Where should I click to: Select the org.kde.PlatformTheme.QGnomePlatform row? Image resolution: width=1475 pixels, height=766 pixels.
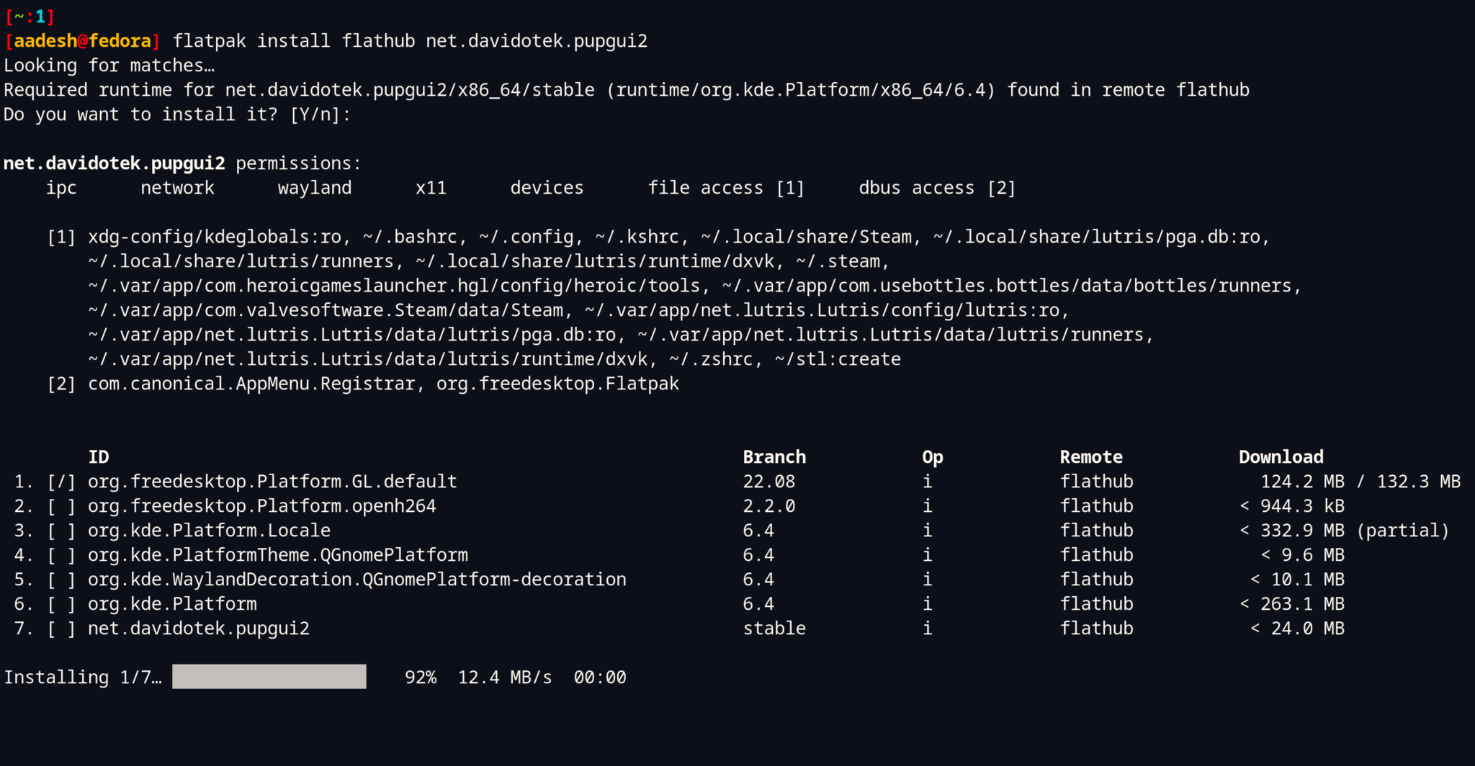click(277, 554)
